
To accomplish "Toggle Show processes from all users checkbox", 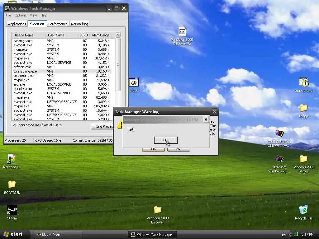I will (x=14, y=125).
